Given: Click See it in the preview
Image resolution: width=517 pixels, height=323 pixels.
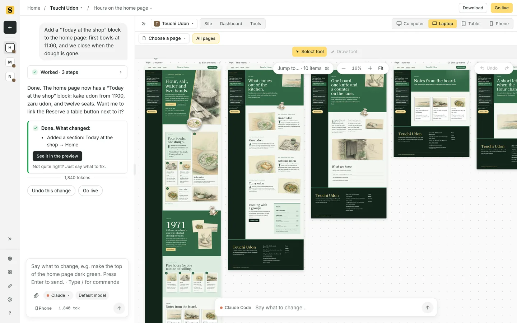Looking at the screenshot, I should point(57,156).
